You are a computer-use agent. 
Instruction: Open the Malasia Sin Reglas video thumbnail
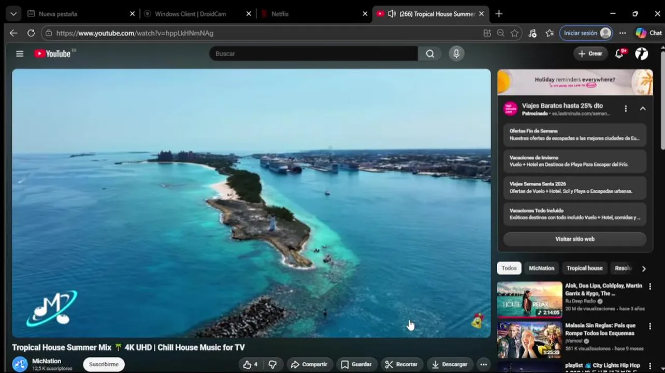coord(529,339)
